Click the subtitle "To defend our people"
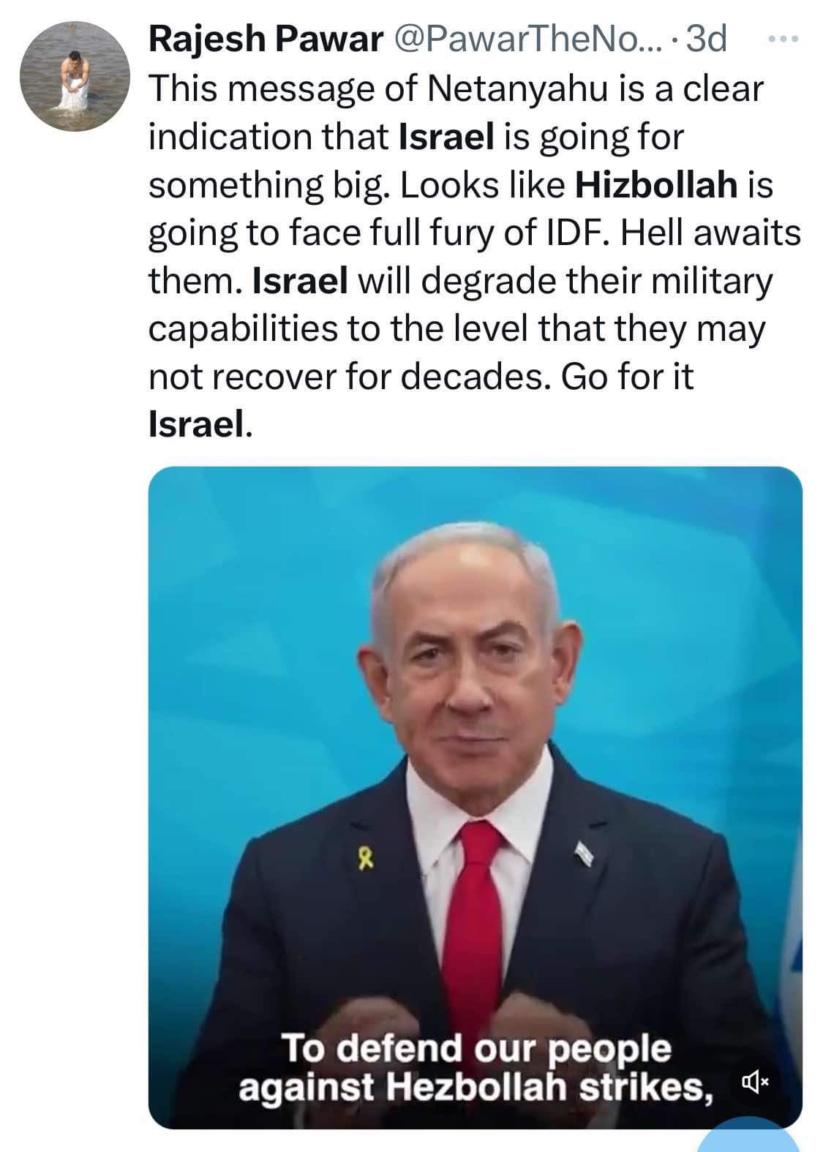This screenshot has height=1152, width=823. click(x=476, y=1049)
